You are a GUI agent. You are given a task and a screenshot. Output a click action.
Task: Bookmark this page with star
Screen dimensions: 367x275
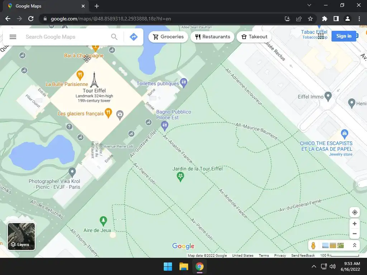310,19
